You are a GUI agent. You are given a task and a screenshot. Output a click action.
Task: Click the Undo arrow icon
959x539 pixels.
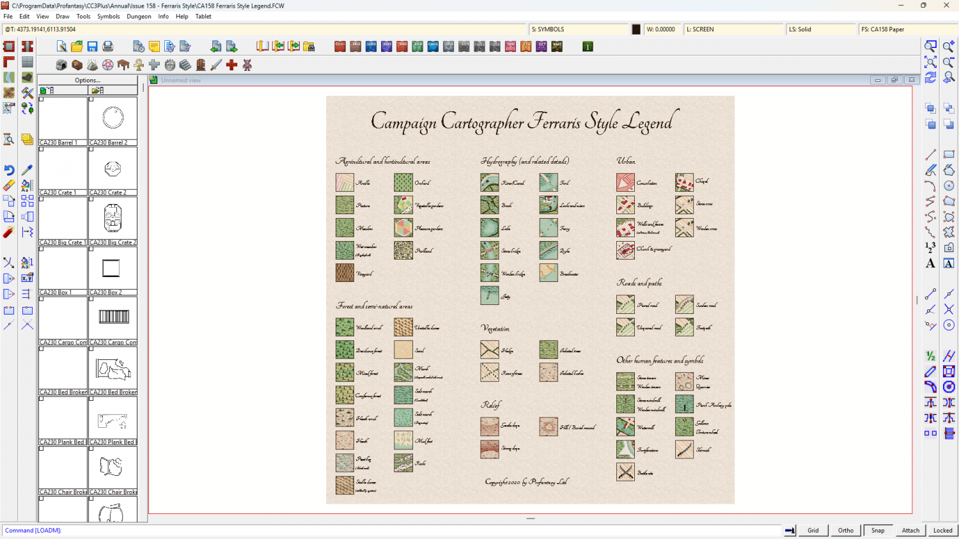point(9,170)
